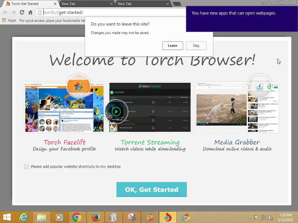298x223 pixels.
Task: Open the last Chrome-like taskbar icon
Action: point(186,217)
